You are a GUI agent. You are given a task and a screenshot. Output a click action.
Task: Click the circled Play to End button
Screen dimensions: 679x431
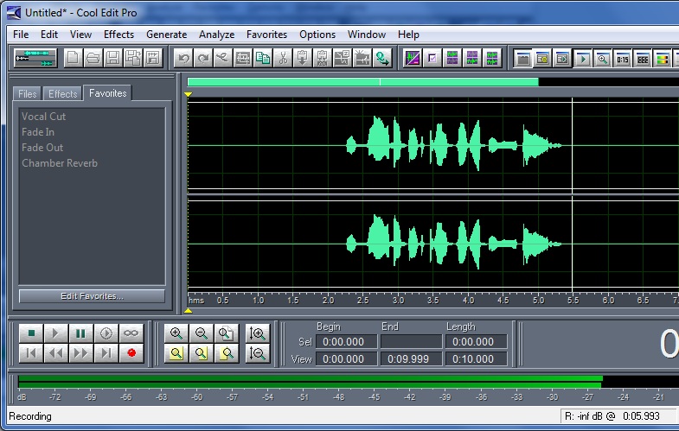tap(106, 333)
